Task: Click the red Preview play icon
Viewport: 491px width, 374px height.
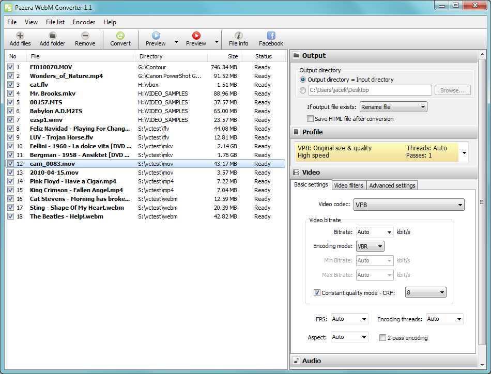Action: (196, 36)
